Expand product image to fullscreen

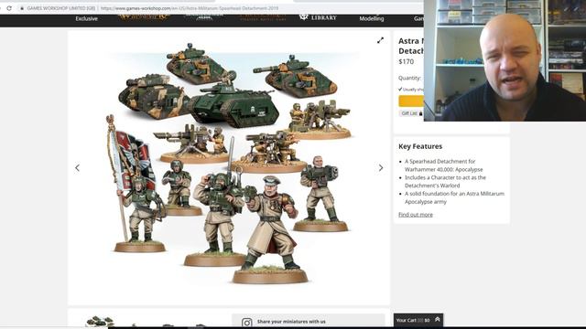point(380,40)
